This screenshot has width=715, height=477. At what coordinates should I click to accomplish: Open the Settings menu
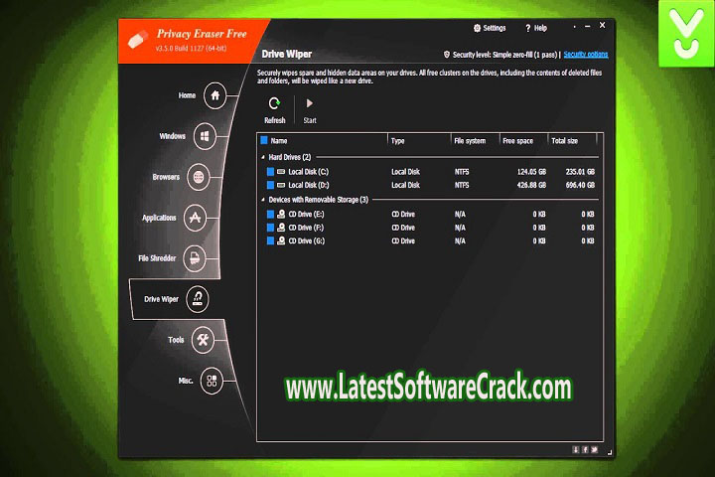click(x=489, y=28)
